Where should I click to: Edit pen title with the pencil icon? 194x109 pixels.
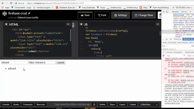click(x=29, y=13)
